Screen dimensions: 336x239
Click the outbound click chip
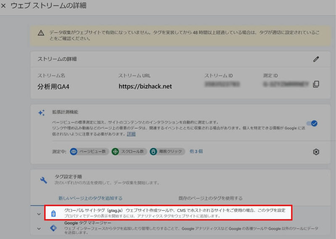tap(167, 152)
